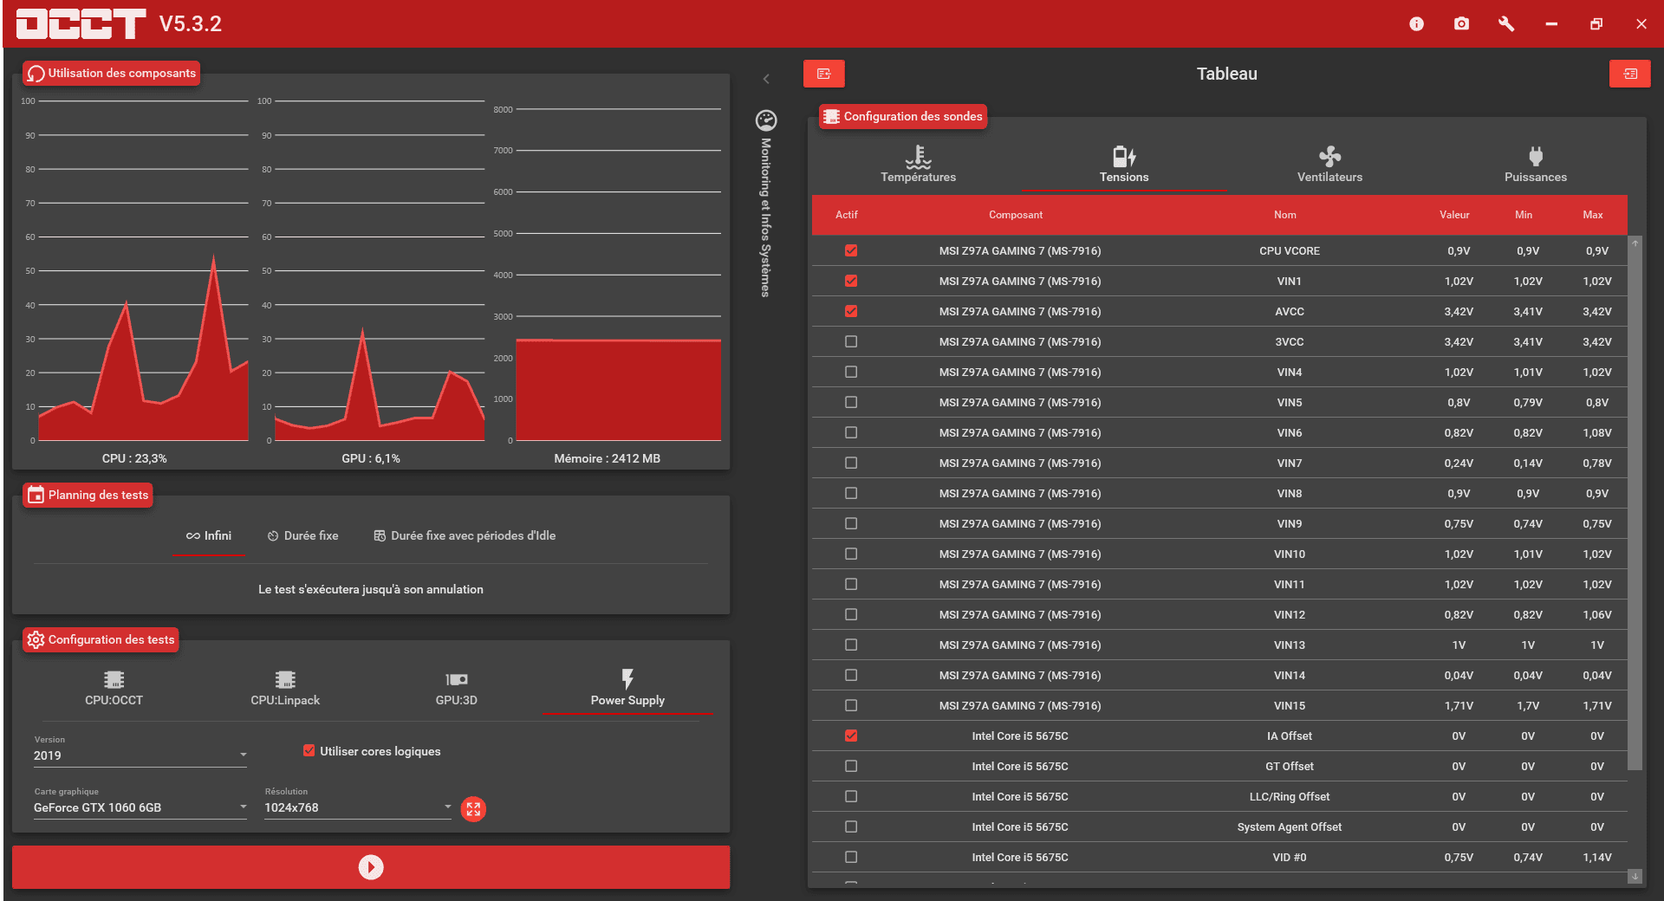
Task: Click the right red Tableau layout button
Action: [1629, 74]
